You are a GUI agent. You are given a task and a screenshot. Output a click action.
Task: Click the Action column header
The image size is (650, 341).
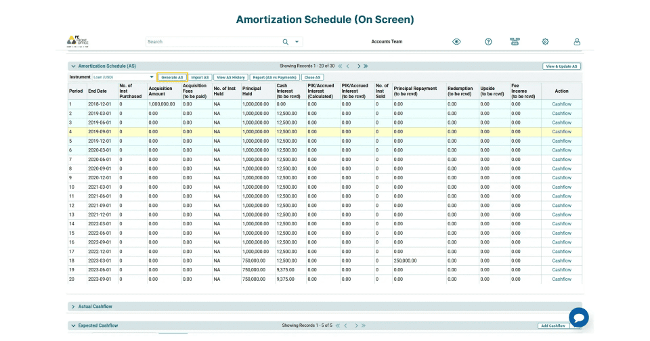pyautogui.click(x=561, y=91)
